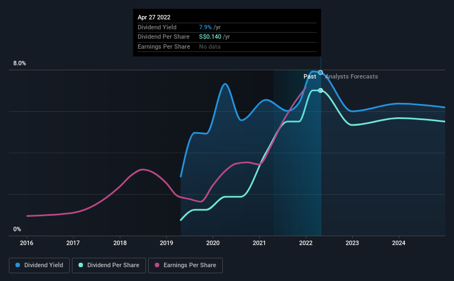The width and height of the screenshot is (454, 281).
Task: Click the blue Dividend Yield data point marker
Action: (321, 72)
